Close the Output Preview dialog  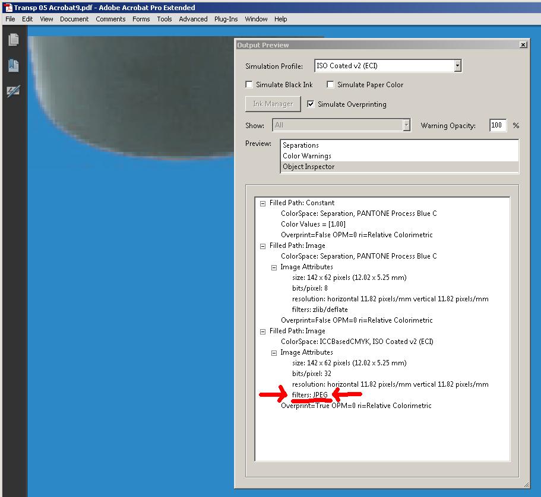tap(523, 45)
